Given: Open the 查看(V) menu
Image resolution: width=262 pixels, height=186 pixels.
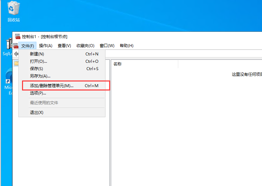Looking at the screenshot, I should [64, 46].
